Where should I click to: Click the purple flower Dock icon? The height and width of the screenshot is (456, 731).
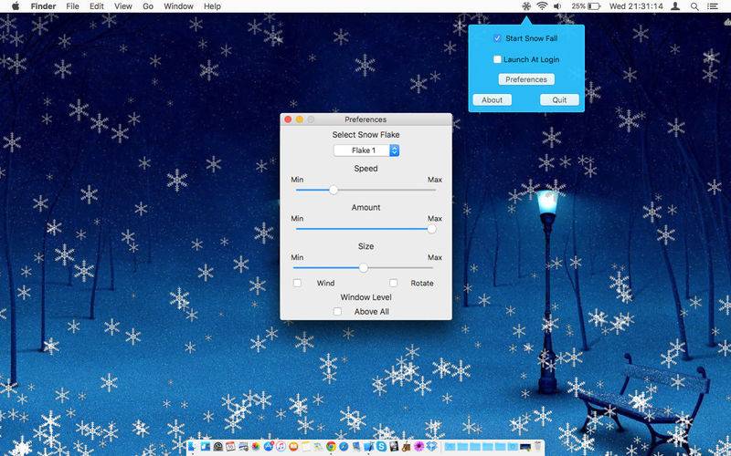[x=419, y=447]
